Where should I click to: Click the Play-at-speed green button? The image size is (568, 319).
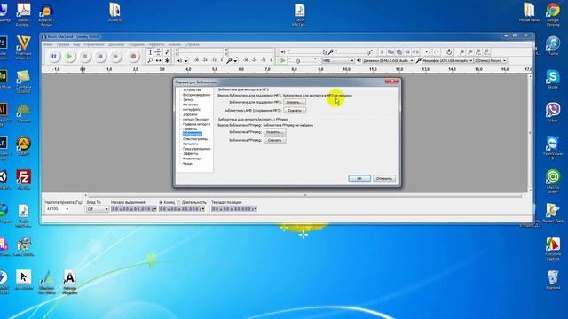pyautogui.click(x=282, y=61)
